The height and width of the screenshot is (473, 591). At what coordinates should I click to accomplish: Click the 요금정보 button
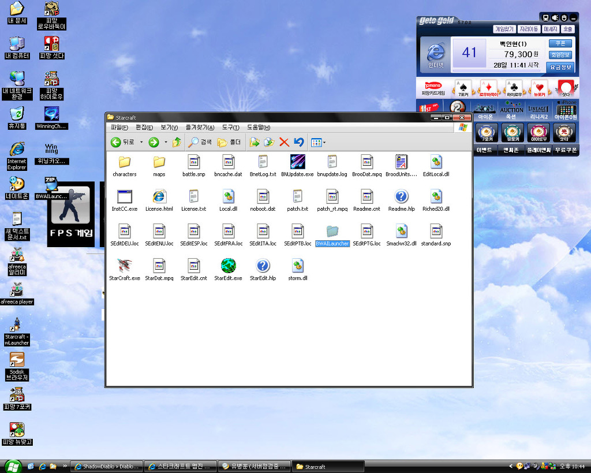(x=560, y=67)
